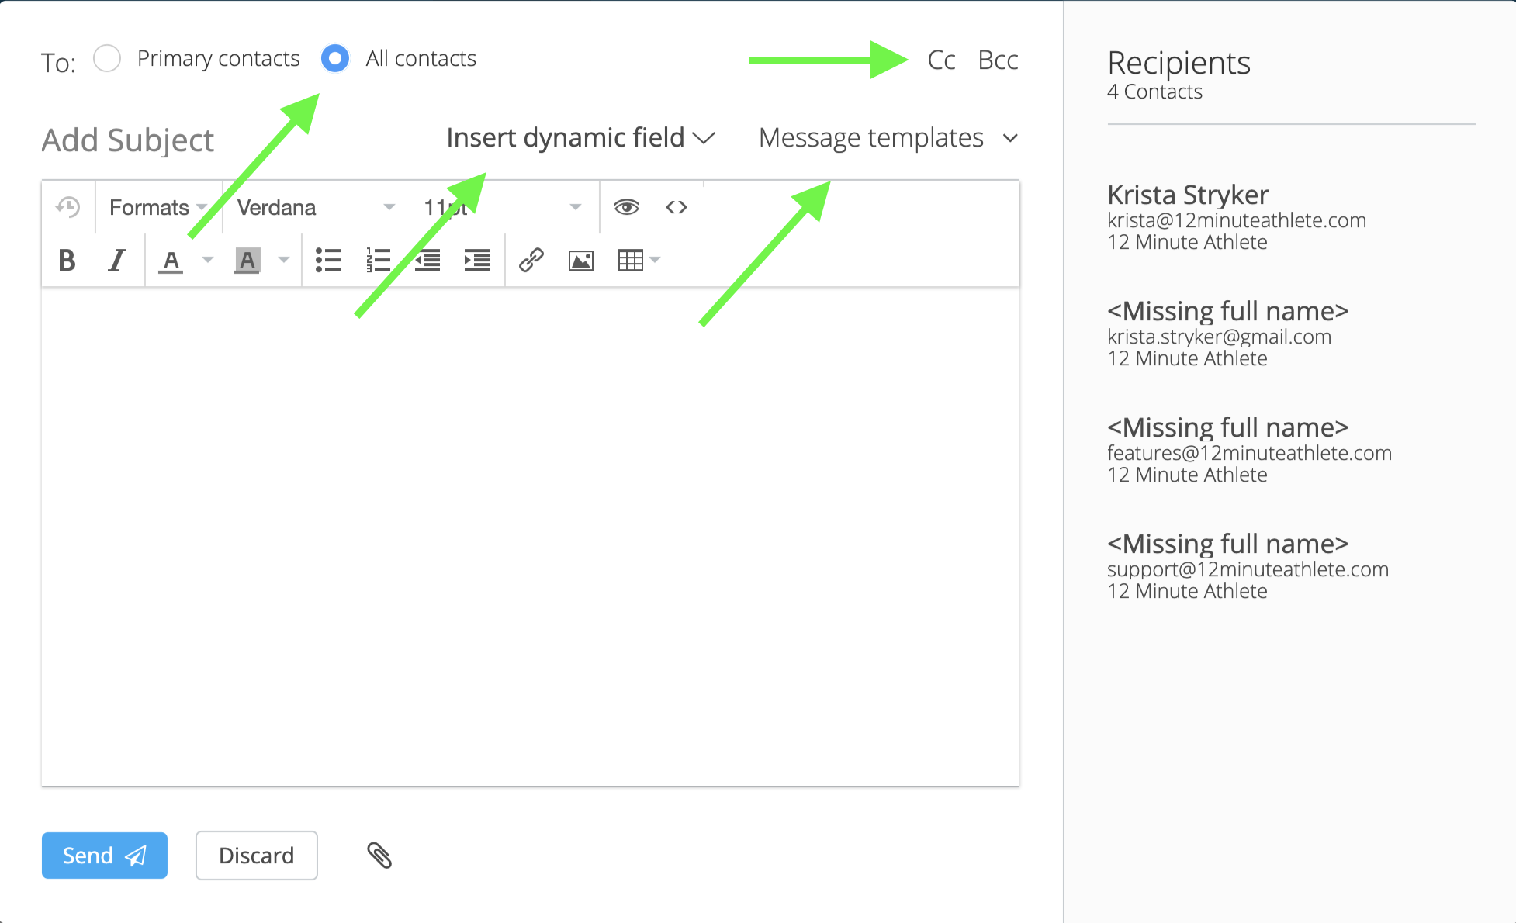Click the restore history icon

pyautogui.click(x=67, y=207)
